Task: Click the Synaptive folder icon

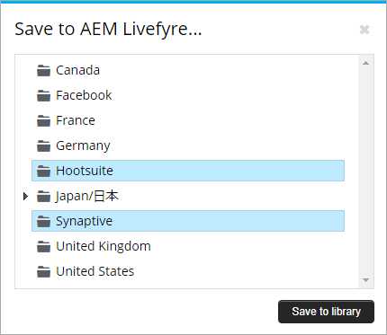Action: 43,222
